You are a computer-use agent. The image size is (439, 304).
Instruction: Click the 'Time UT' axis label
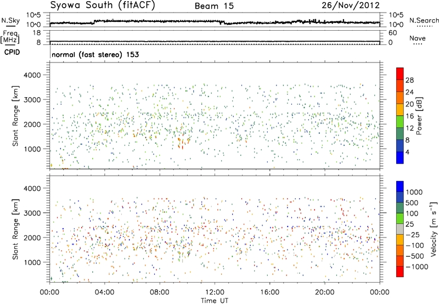point(215,301)
